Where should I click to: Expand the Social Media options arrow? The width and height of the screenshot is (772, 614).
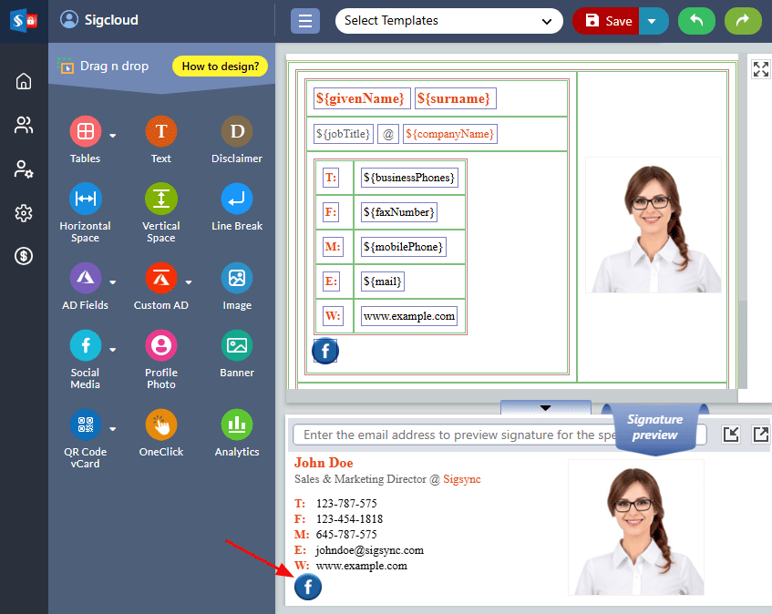(113, 350)
